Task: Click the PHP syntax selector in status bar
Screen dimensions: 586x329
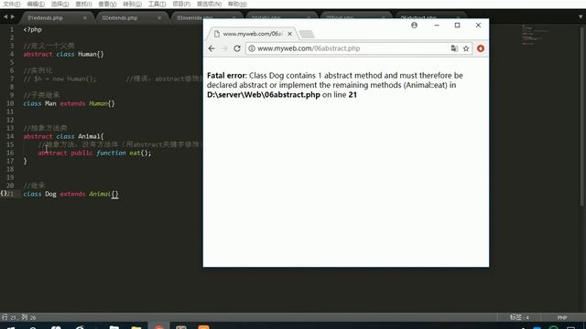Action: 561,317
